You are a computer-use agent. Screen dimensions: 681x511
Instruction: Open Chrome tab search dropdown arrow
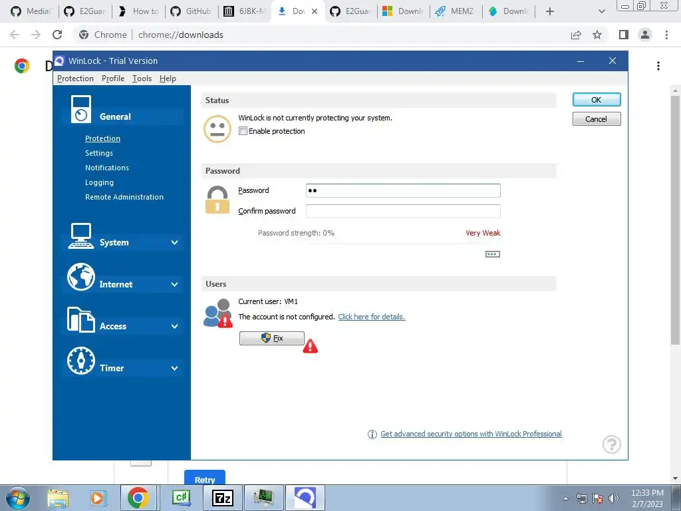[x=601, y=11]
